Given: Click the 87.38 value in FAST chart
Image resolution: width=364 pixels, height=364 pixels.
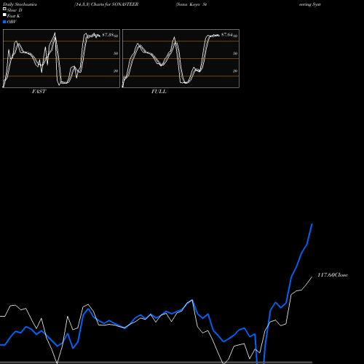Looking at the screenshot, I should [108, 35].
